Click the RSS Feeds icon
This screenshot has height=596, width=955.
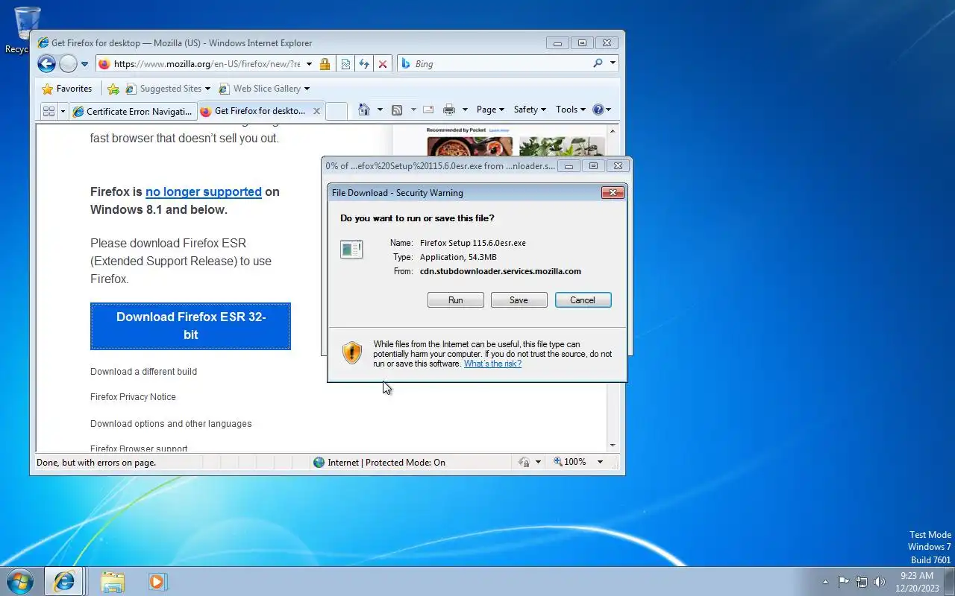tap(397, 110)
